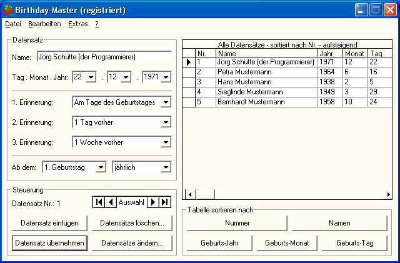The height and width of the screenshot is (263, 400).
Task: Sort the table by Namen
Action: click(339, 223)
